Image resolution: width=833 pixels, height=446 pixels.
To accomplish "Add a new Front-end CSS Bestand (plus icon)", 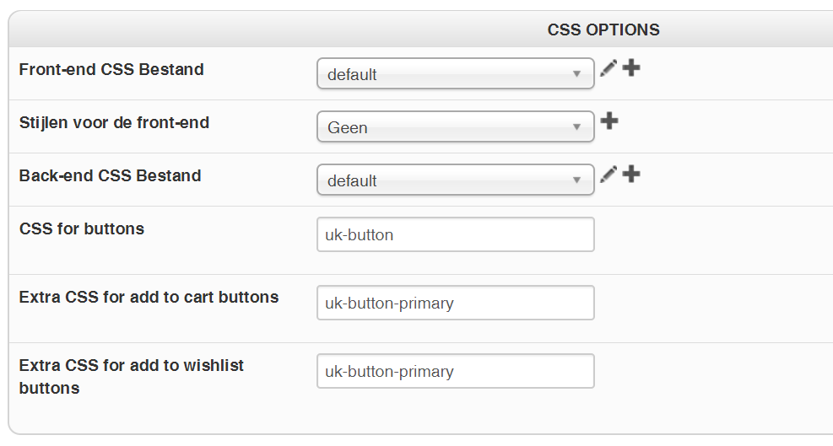I will pos(631,68).
